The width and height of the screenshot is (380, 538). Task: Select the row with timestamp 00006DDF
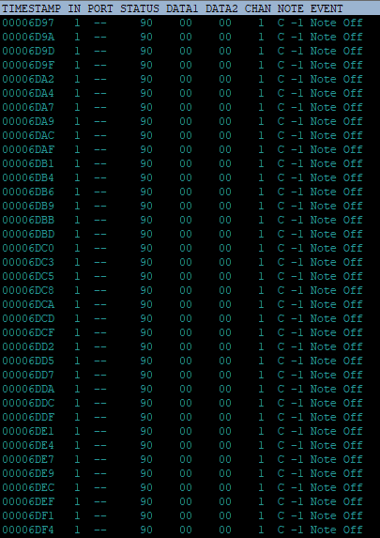tap(190, 417)
